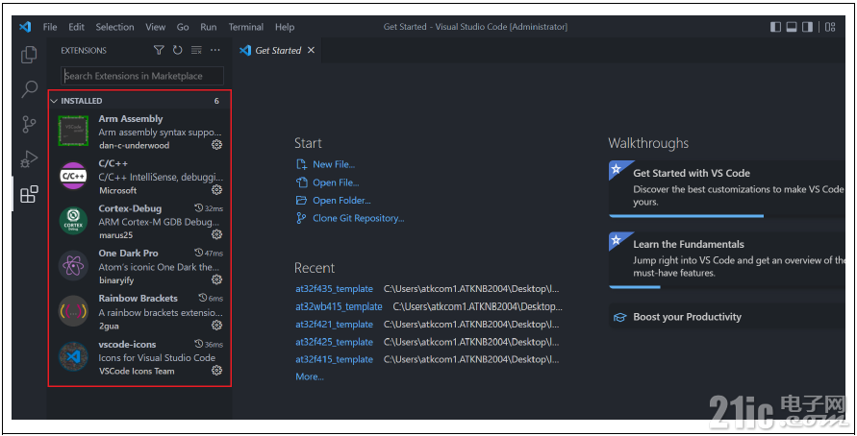The image size is (857, 436).
Task: Refresh the extensions list
Action: (x=178, y=50)
